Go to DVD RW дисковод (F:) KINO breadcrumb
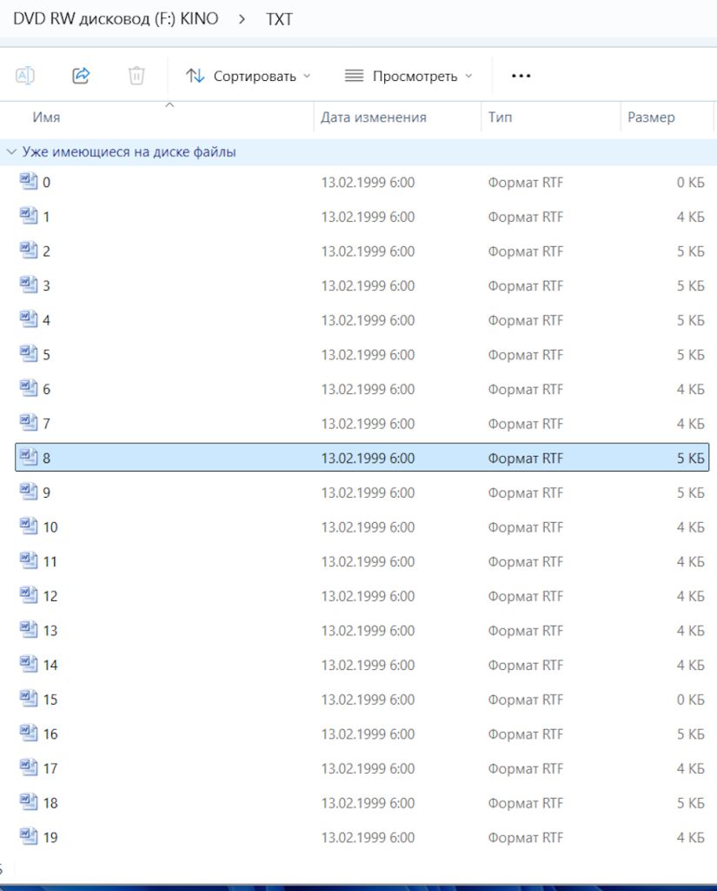Image resolution: width=717 pixels, height=891 pixels. 116,19
